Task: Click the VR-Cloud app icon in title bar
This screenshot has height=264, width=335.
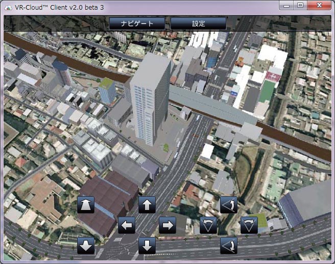Action: [8, 8]
